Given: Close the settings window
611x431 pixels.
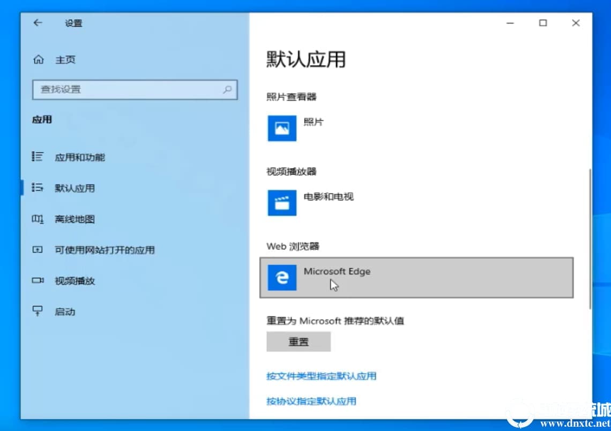Looking at the screenshot, I should 576,23.
